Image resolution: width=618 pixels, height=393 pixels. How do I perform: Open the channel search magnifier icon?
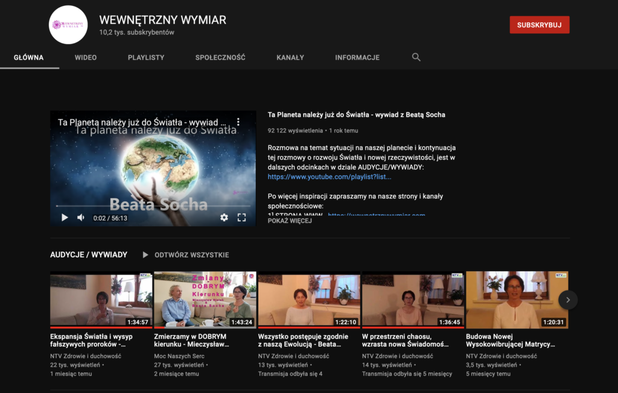pos(416,57)
